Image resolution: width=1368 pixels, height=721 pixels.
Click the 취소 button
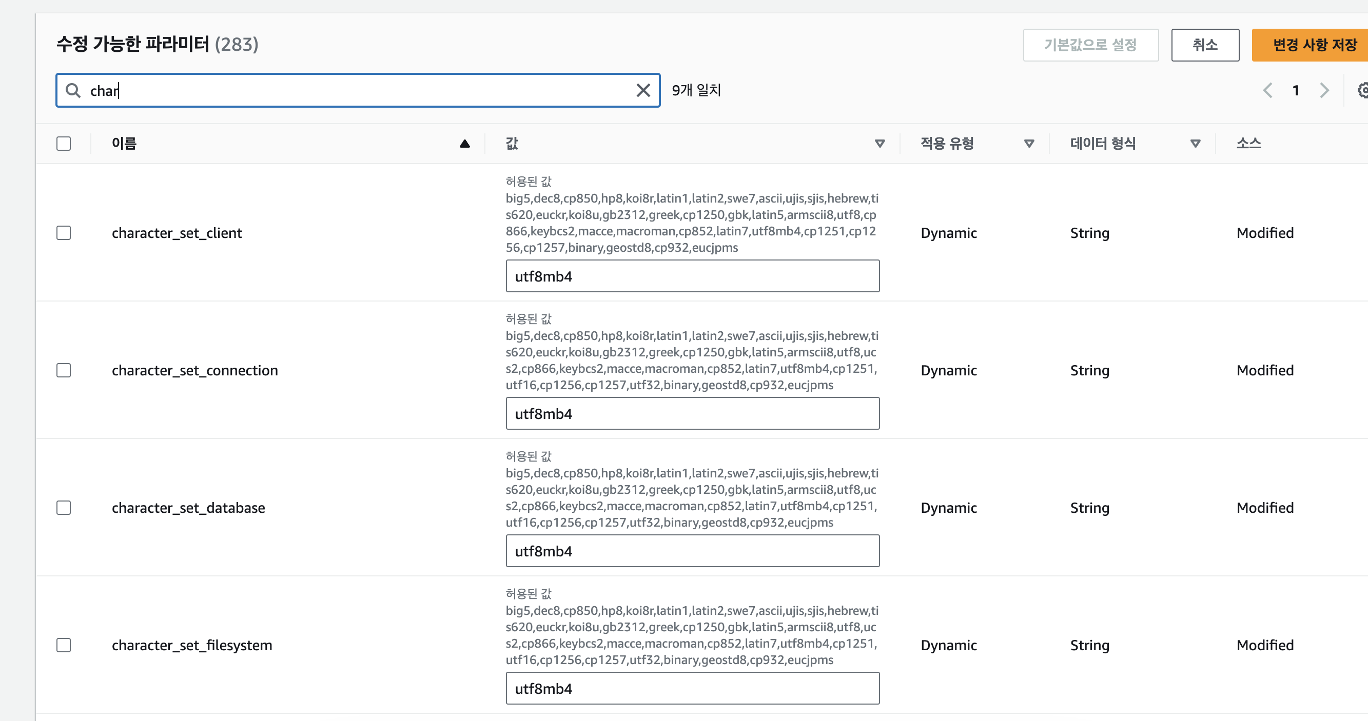tap(1205, 45)
